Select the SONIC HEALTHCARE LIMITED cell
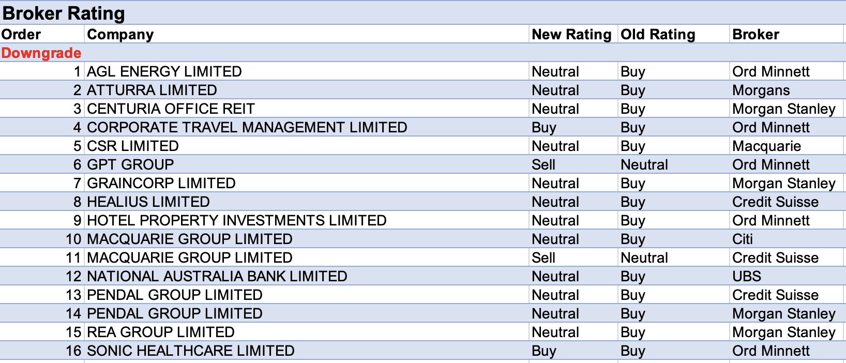The image size is (846, 363). tap(191, 351)
